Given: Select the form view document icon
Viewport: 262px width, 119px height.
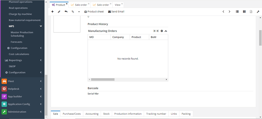Looking at the screenshot, I should click(x=251, y=12).
